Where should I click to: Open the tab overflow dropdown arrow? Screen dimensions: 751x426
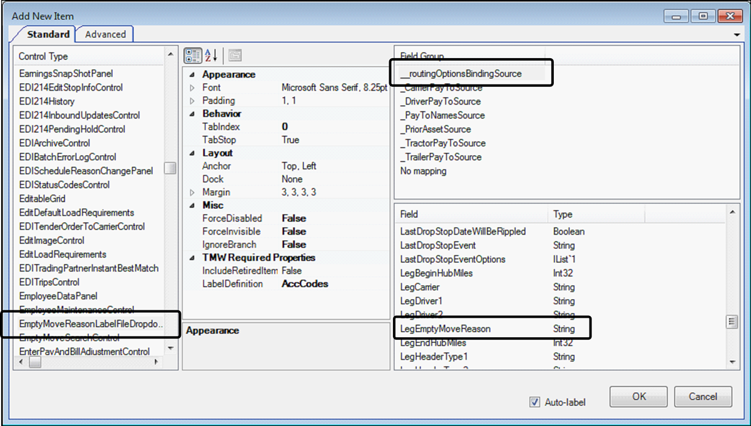tap(737, 35)
